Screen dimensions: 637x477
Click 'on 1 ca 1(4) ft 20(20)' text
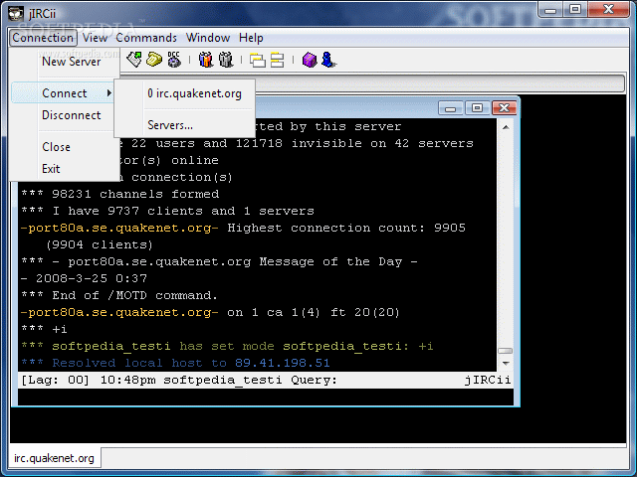(314, 312)
